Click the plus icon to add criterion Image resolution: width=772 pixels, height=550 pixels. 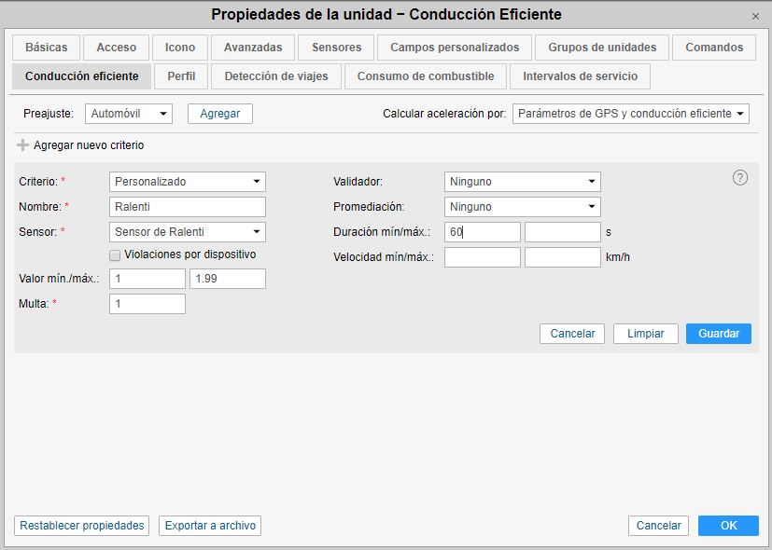(x=23, y=145)
